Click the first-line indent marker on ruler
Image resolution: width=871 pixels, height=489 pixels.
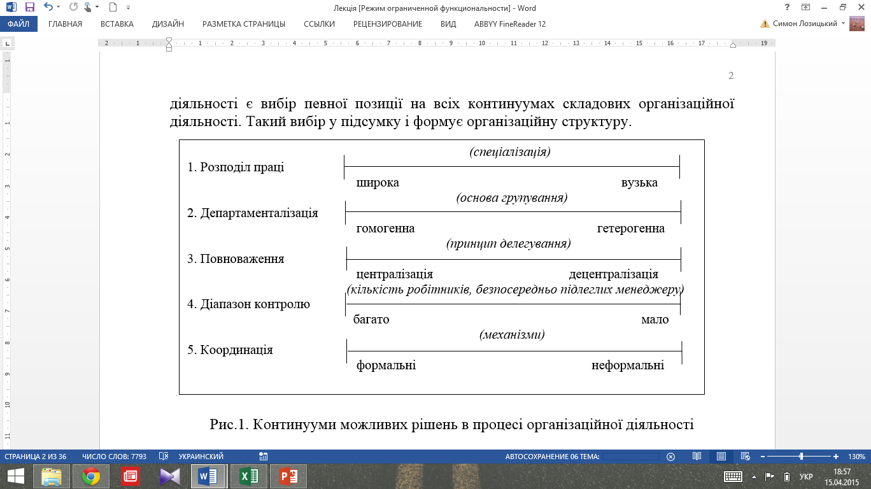pyautogui.click(x=169, y=41)
